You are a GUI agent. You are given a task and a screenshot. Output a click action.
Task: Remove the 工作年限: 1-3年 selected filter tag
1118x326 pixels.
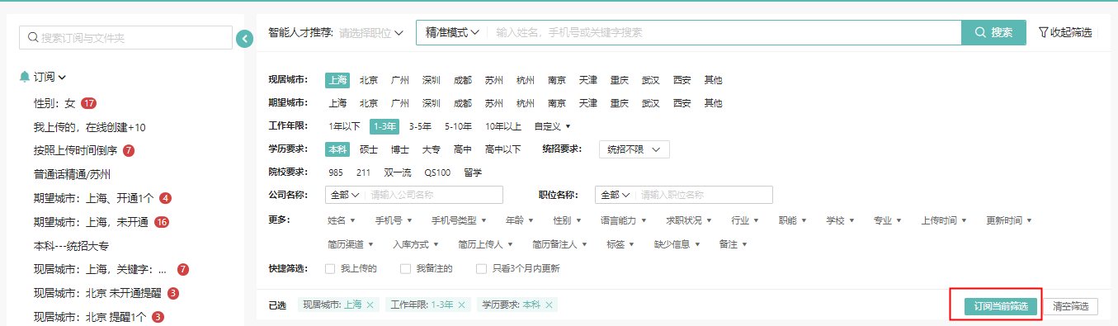pyautogui.click(x=462, y=305)
